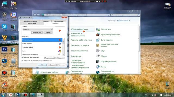Viewport: 174px width, 97px height.
Task: Click the taskbar clock
Action: tap(167, 95)
